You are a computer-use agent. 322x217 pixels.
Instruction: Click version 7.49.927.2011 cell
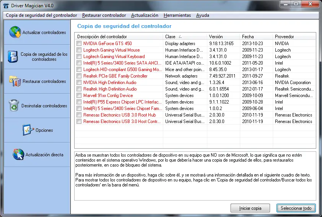pos(222,76)
